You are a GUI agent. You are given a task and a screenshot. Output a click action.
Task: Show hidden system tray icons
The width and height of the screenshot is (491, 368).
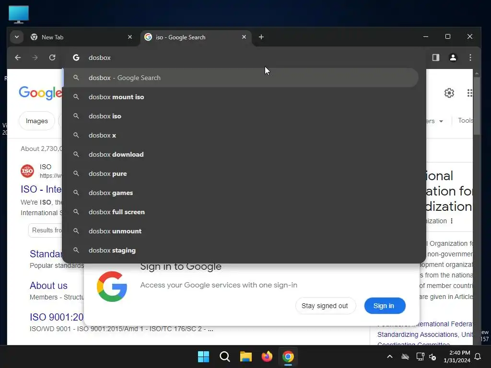[x=390, y=356]
